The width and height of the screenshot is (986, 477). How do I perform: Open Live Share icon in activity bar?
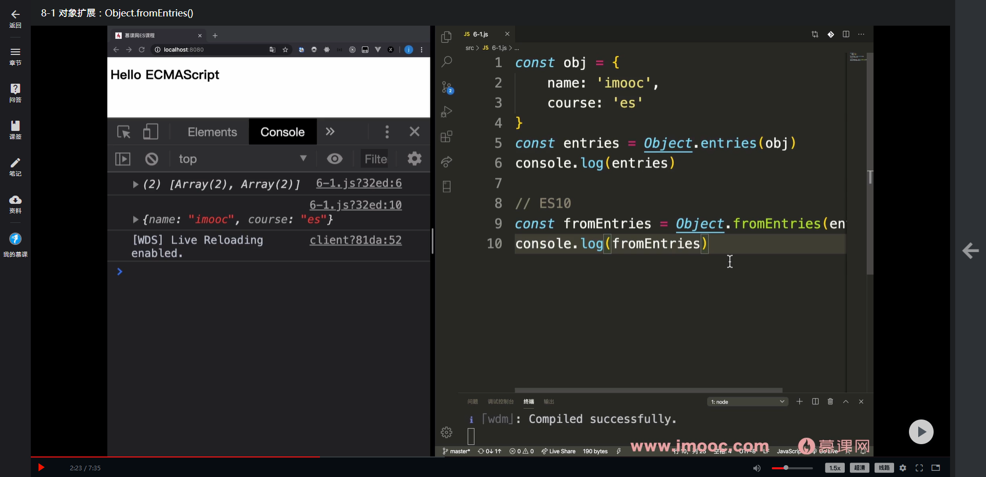[x=447, y=162]
